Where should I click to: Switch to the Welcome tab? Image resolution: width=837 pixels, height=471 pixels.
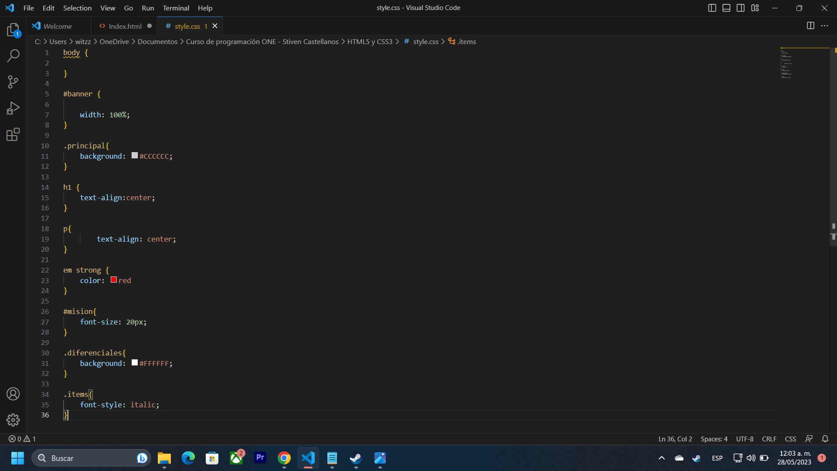coord(58,26)
